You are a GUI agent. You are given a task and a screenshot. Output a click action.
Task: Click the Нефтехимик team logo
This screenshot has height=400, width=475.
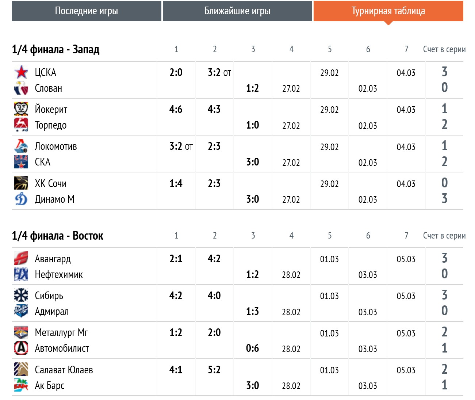[21, 274]
